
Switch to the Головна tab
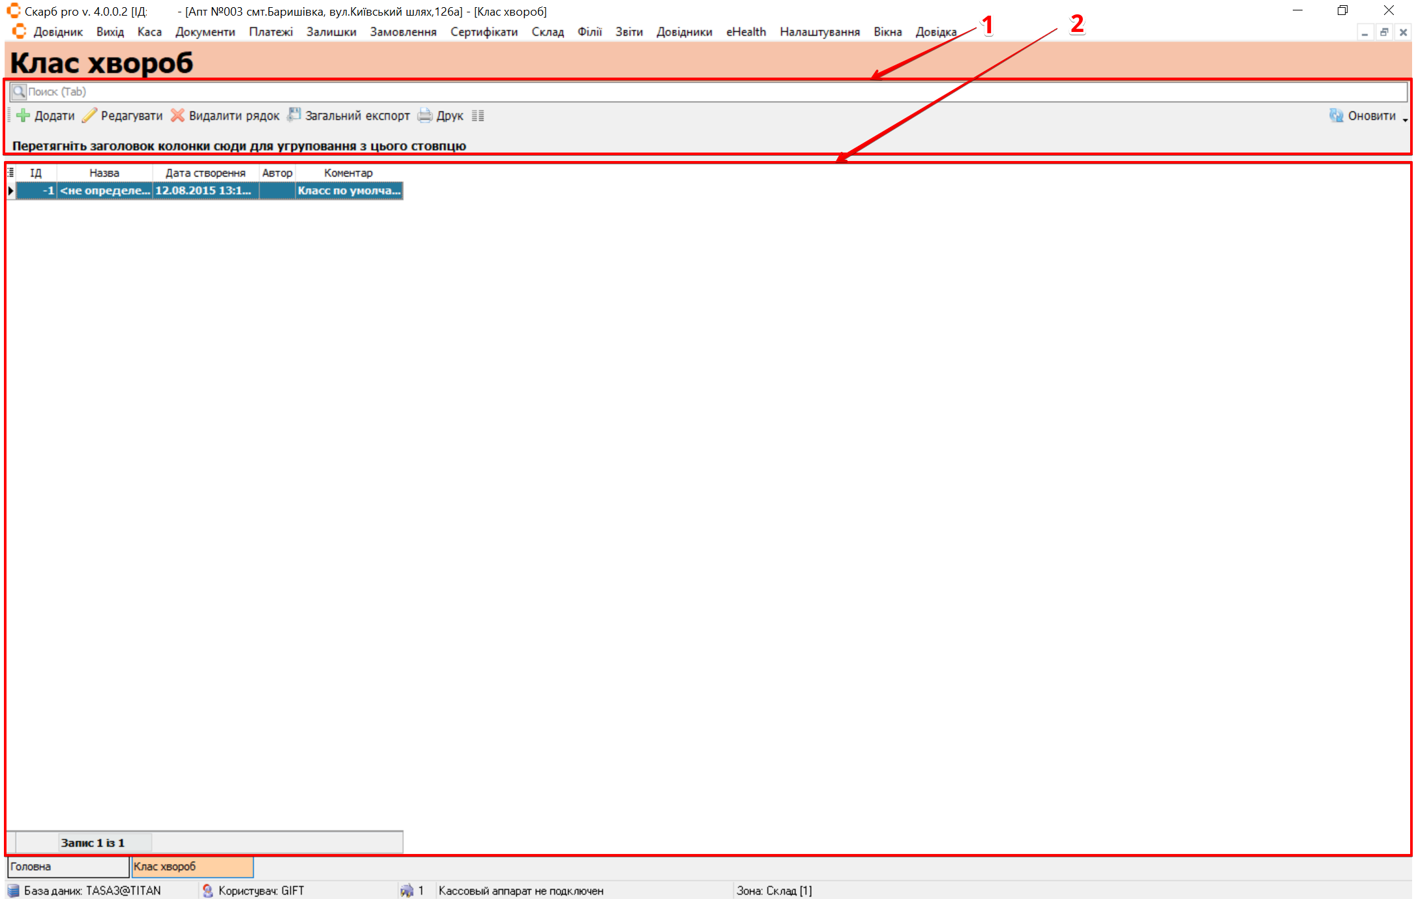click(x=68, y=866)
